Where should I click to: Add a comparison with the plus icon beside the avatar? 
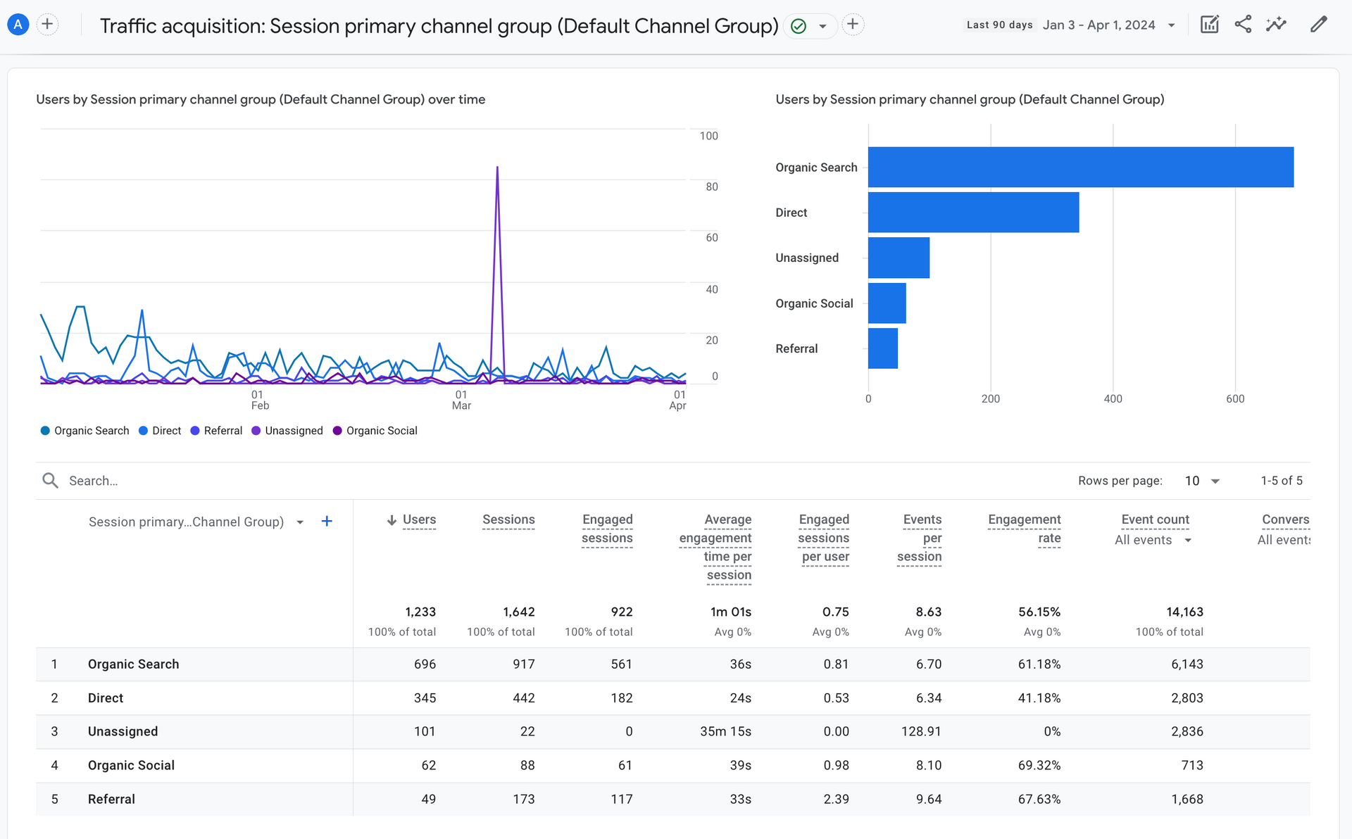pyautogui.click(x=47, y=24)
